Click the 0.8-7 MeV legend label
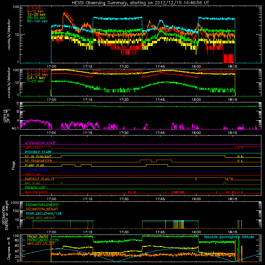The image size is (265, 265). [x=36, y=78]
